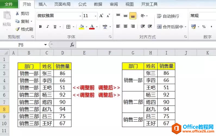This screenshot has width=216, height=136.
Task: Click the Copy (复制) icon
Action: click(17, 21)
